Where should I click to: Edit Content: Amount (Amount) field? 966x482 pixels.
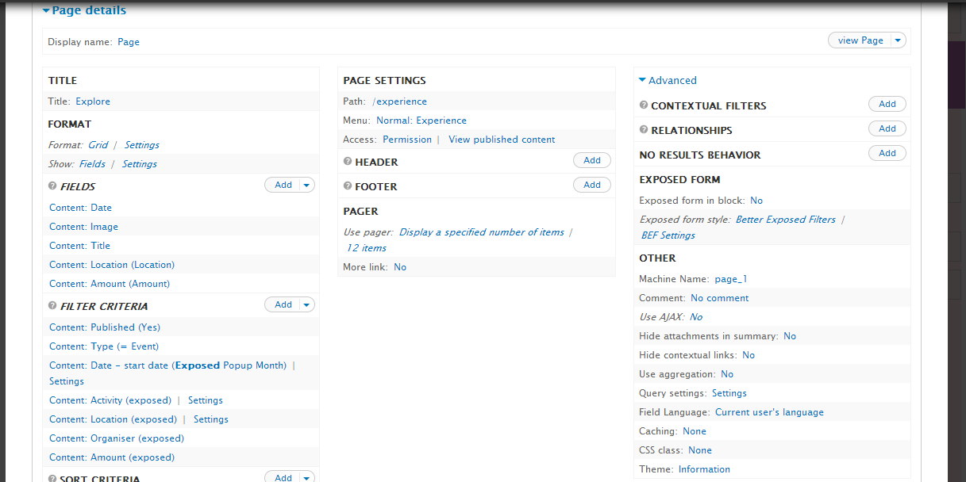coord(110,284)
